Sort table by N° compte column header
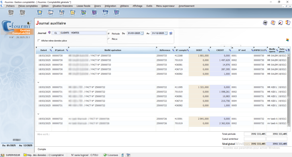The image size is (292, 157). [180, 50]
